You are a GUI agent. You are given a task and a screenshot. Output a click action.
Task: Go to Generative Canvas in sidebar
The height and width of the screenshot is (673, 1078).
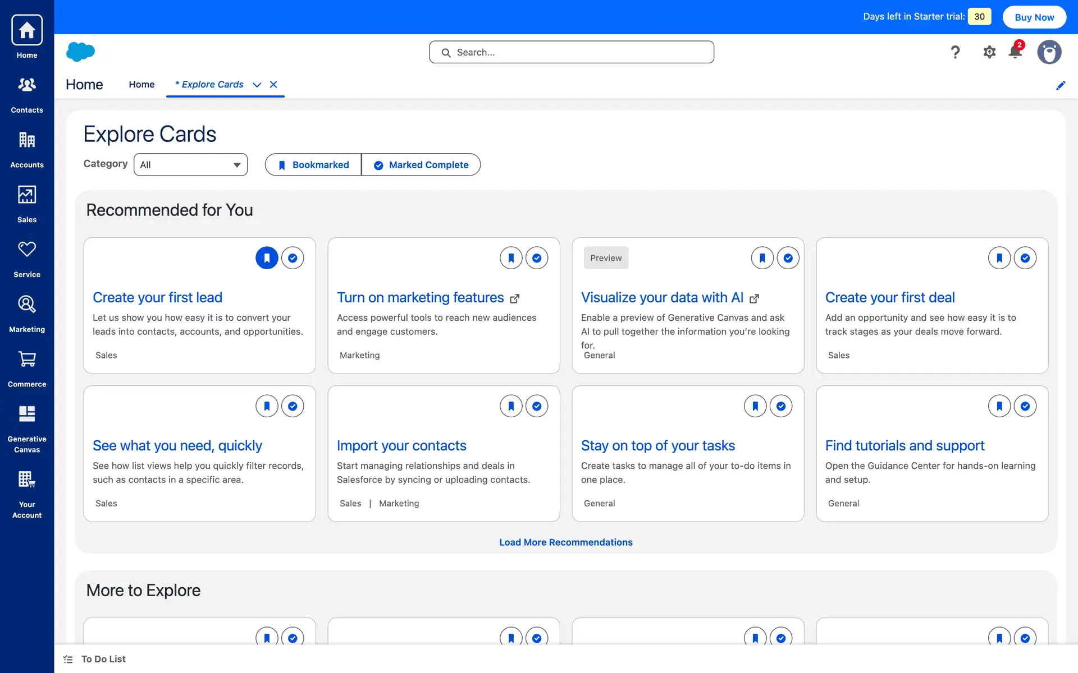27,427
